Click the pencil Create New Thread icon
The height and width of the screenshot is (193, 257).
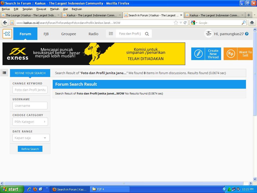tap(198, 54)
